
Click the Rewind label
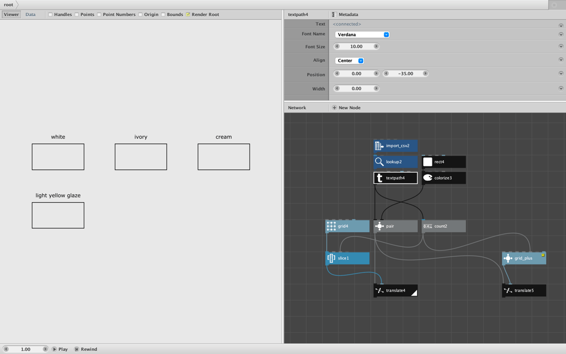89,349
